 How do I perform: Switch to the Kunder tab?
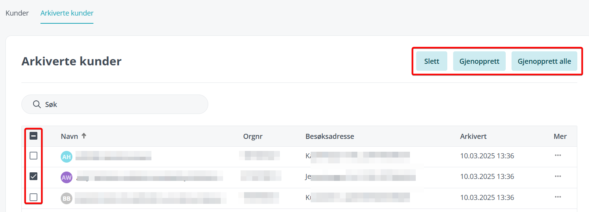[x=17, y=13]
